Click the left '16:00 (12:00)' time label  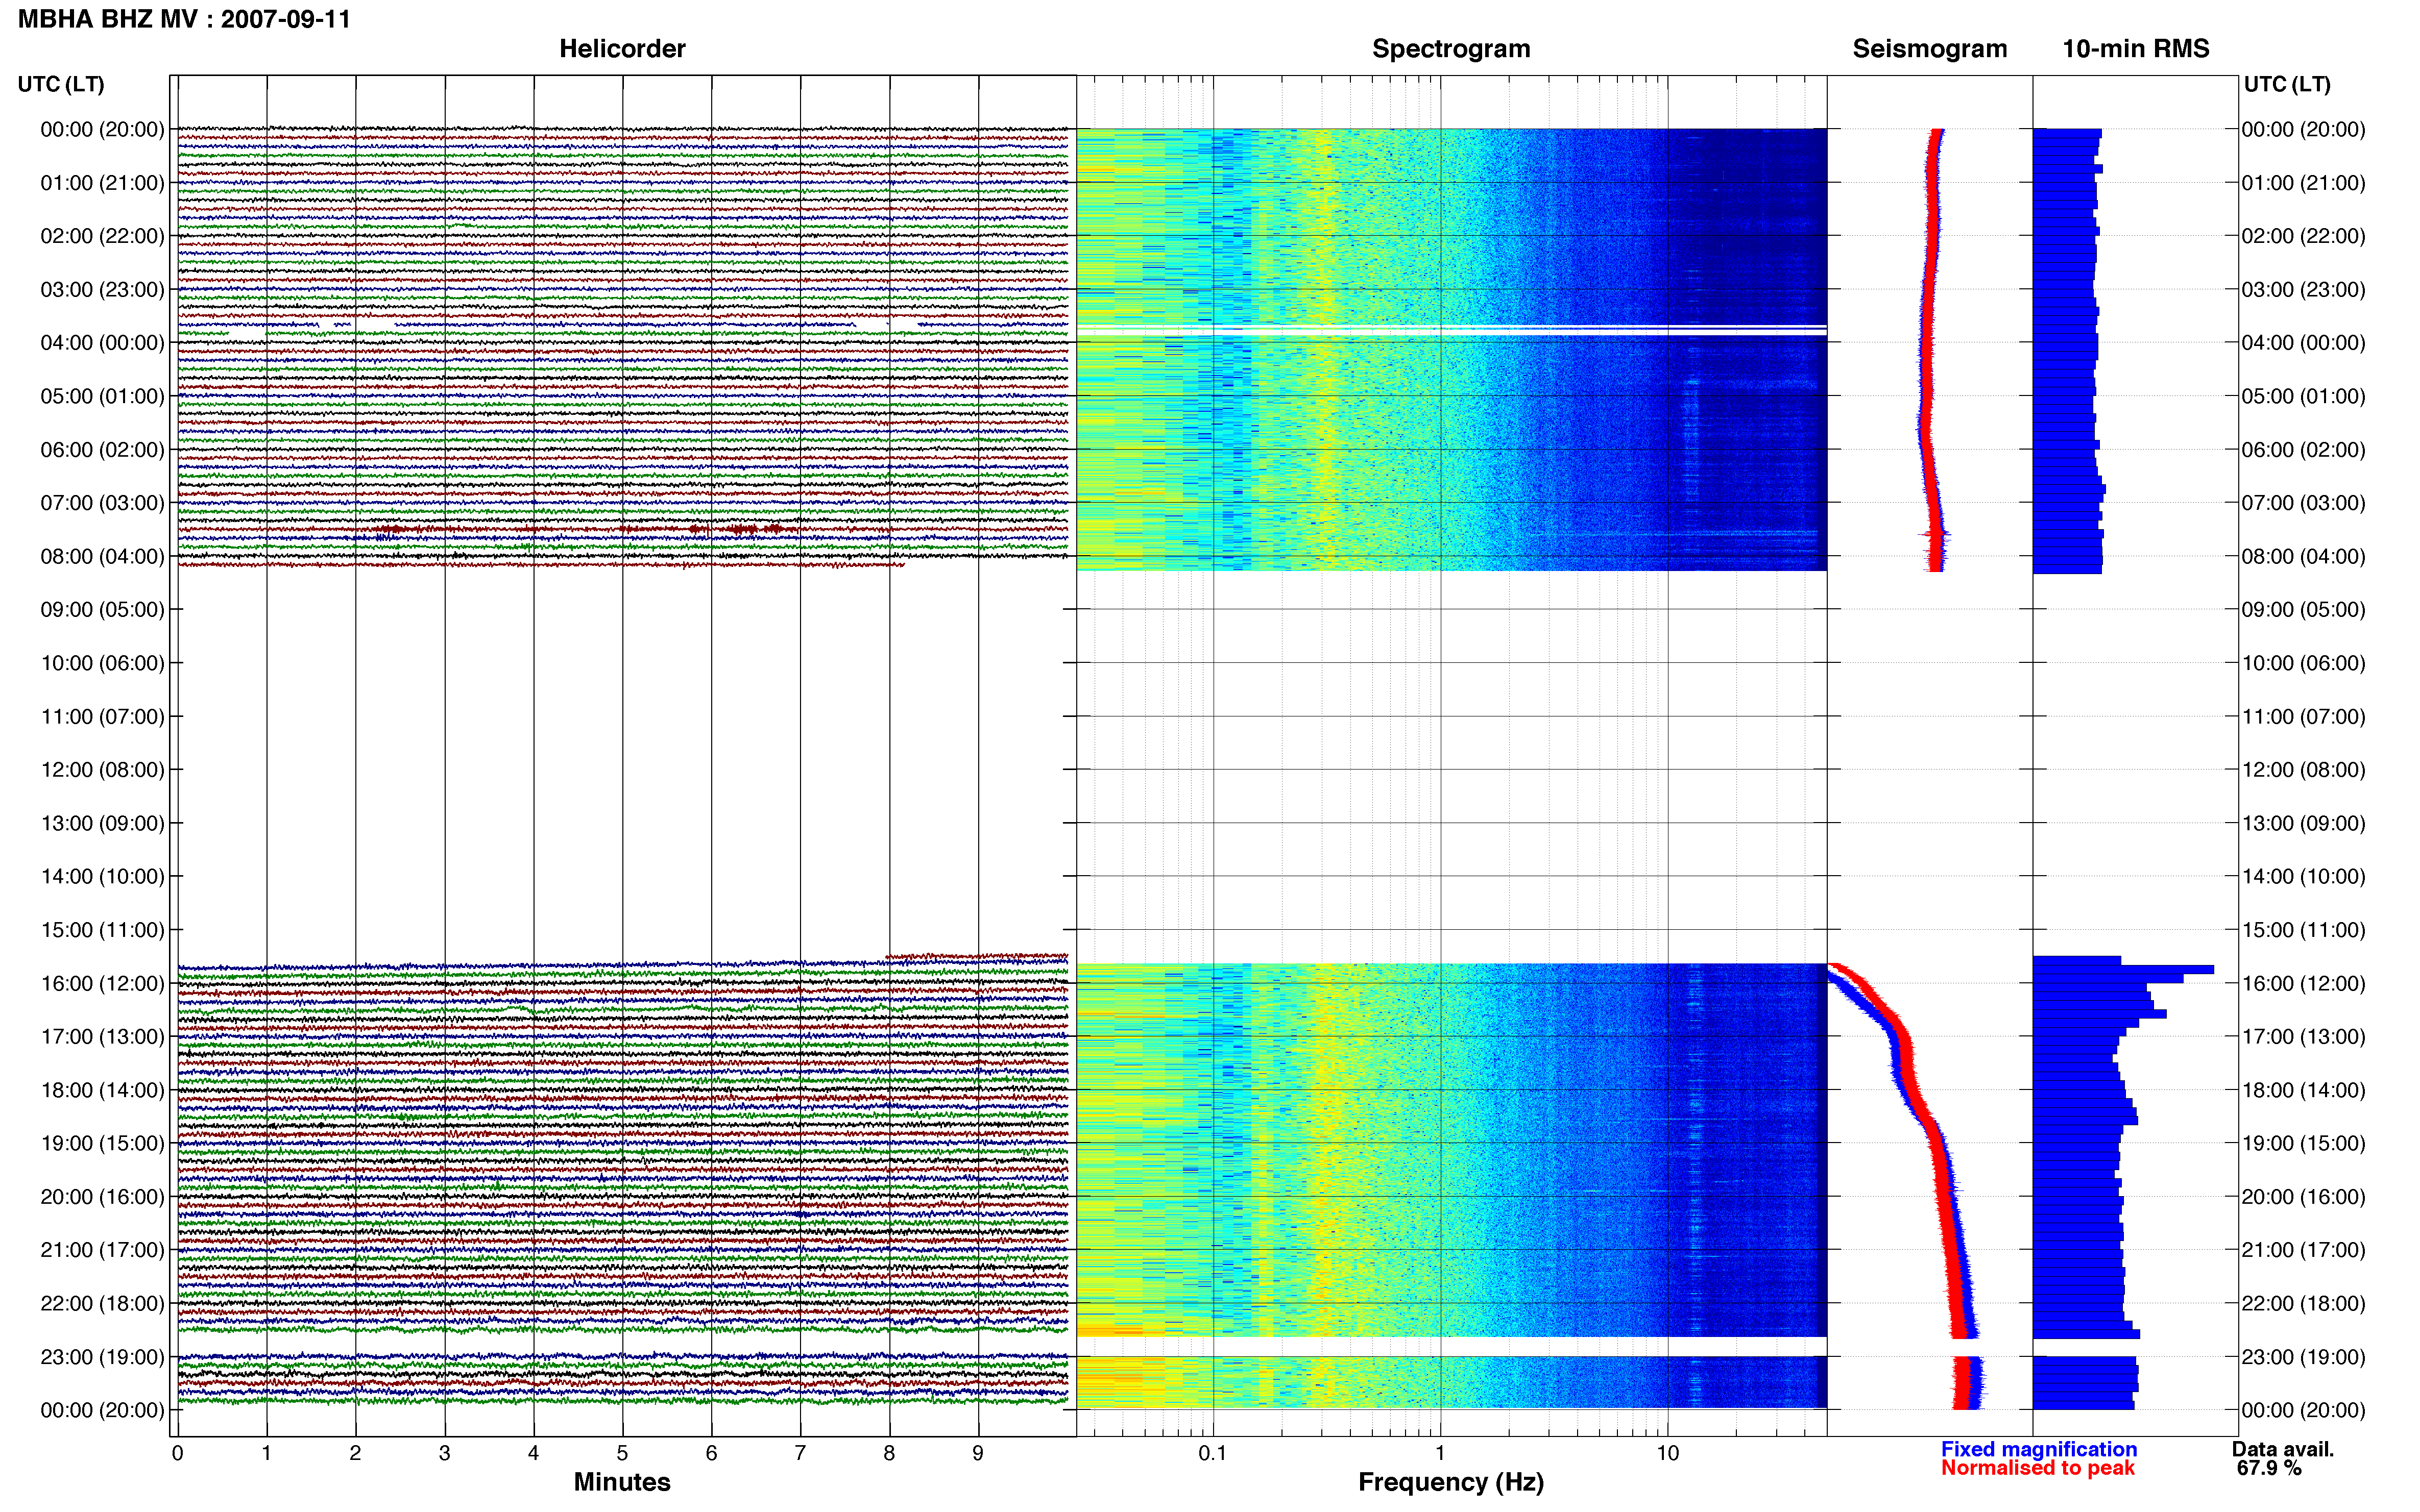click(102, 983)
